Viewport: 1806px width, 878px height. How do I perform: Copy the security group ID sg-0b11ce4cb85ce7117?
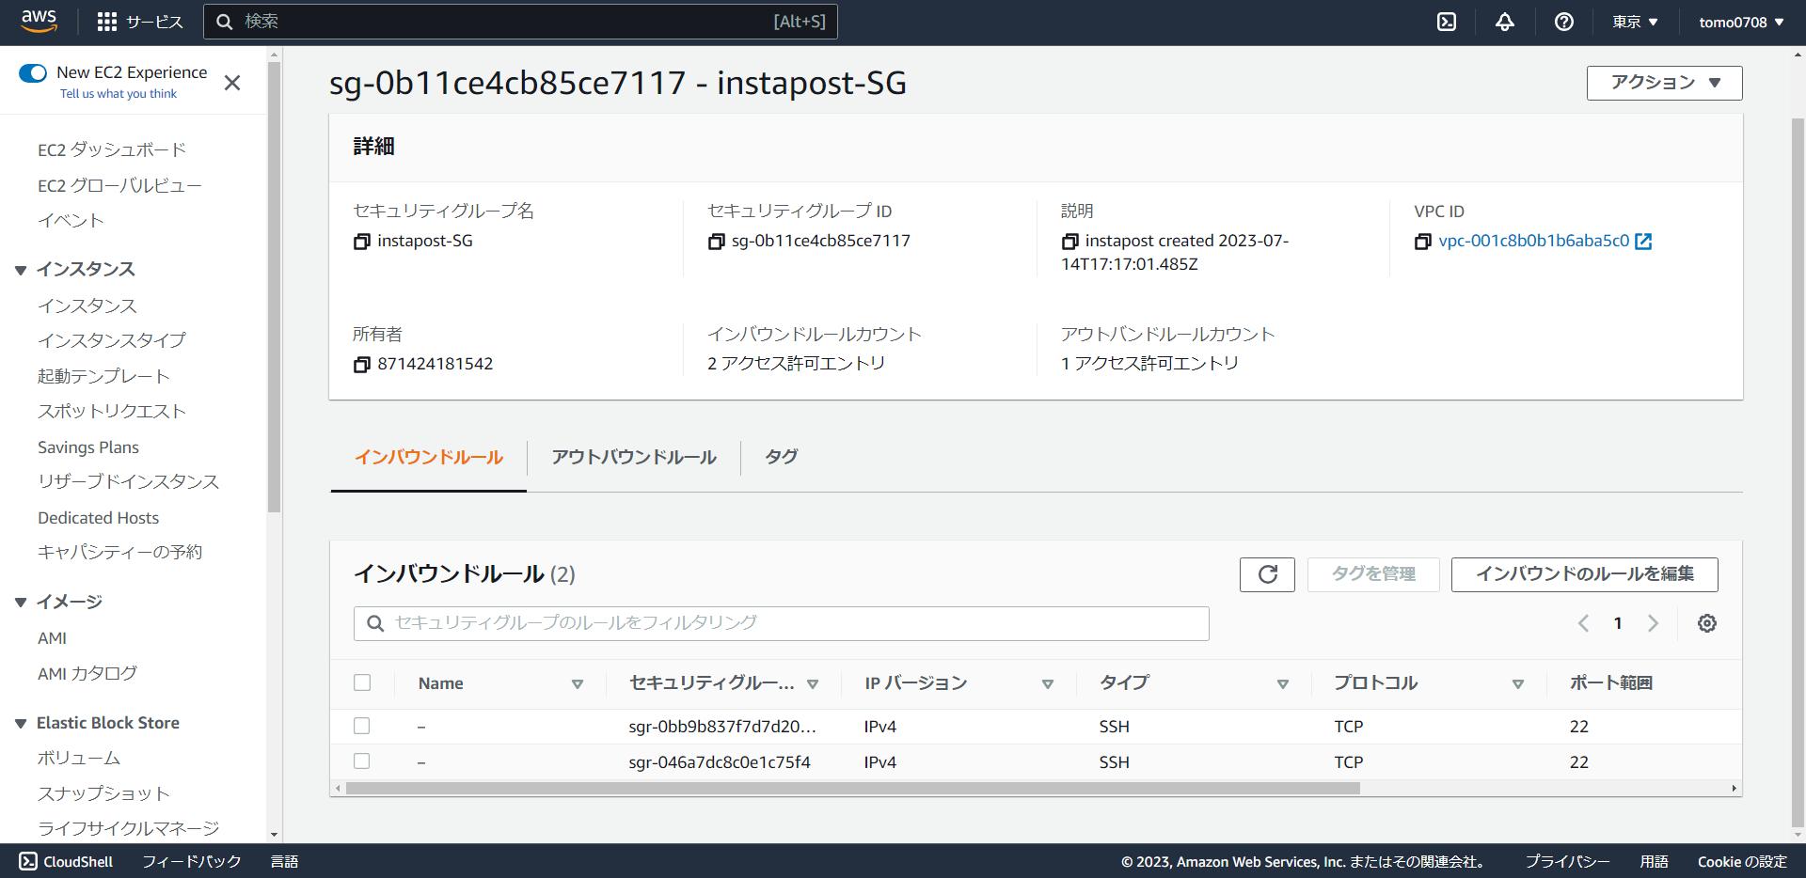click(x=717, y=241)
